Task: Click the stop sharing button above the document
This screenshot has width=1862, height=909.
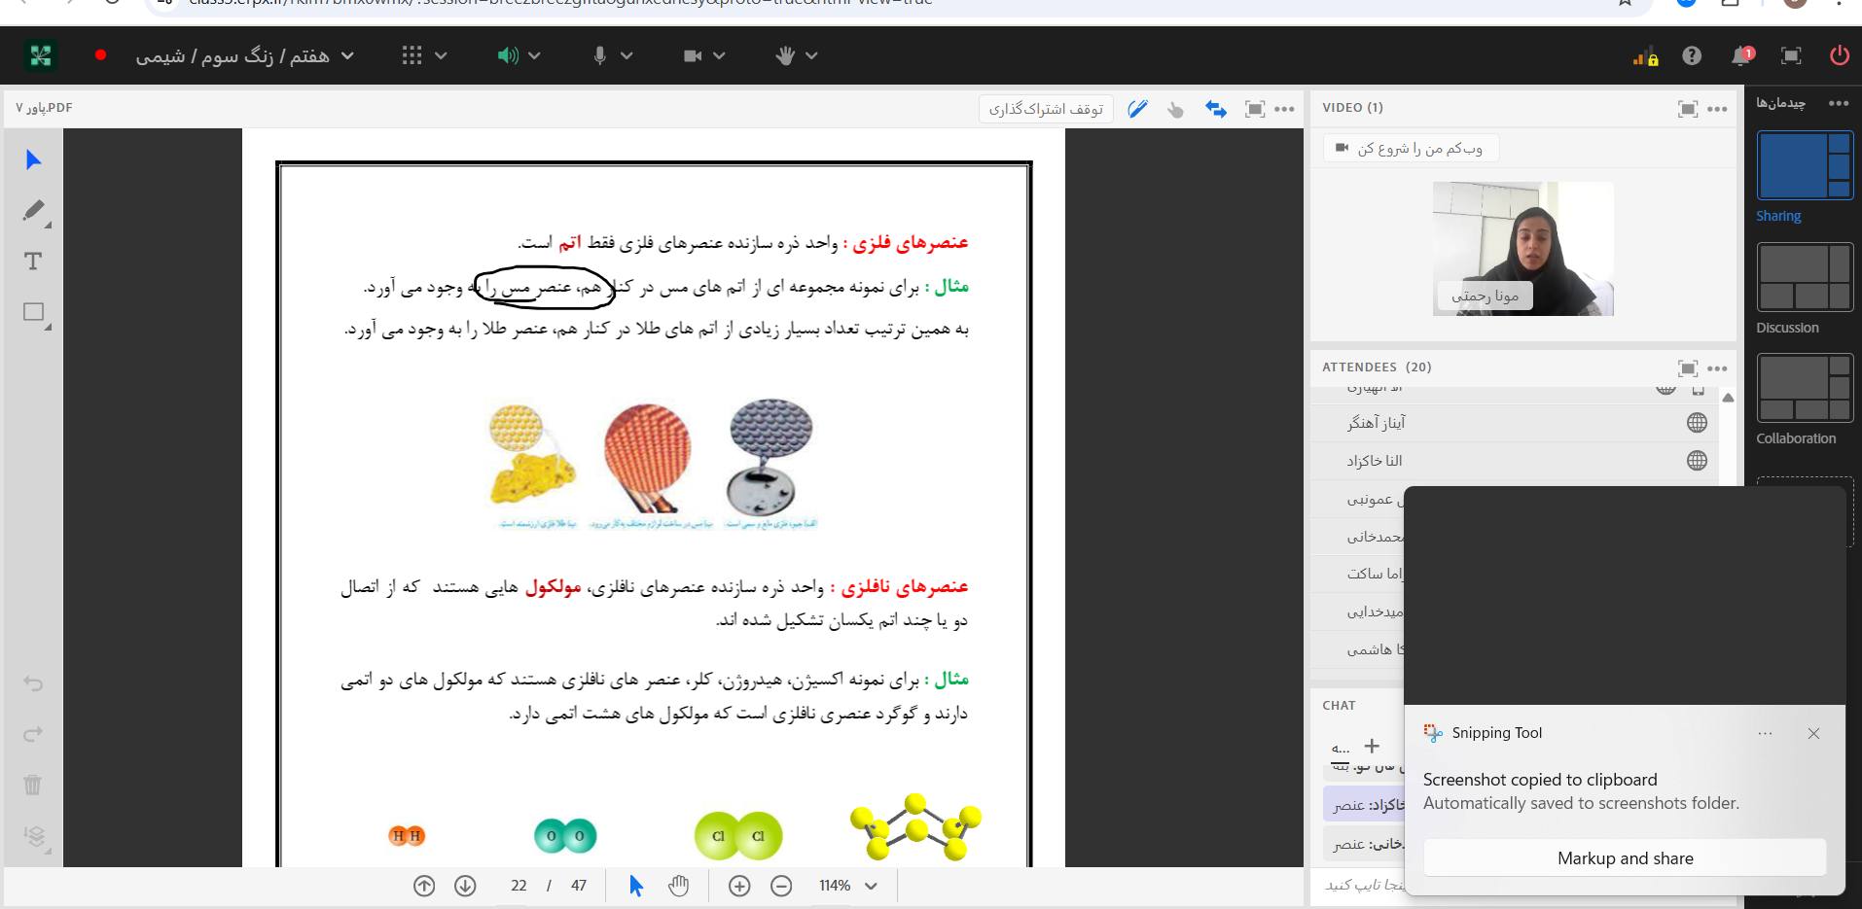Action: click(x=1045, y=109)
